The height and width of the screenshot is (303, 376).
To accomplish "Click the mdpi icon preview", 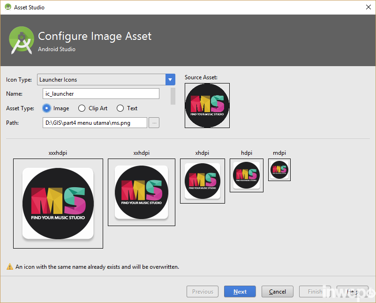I will click(279, 169).
